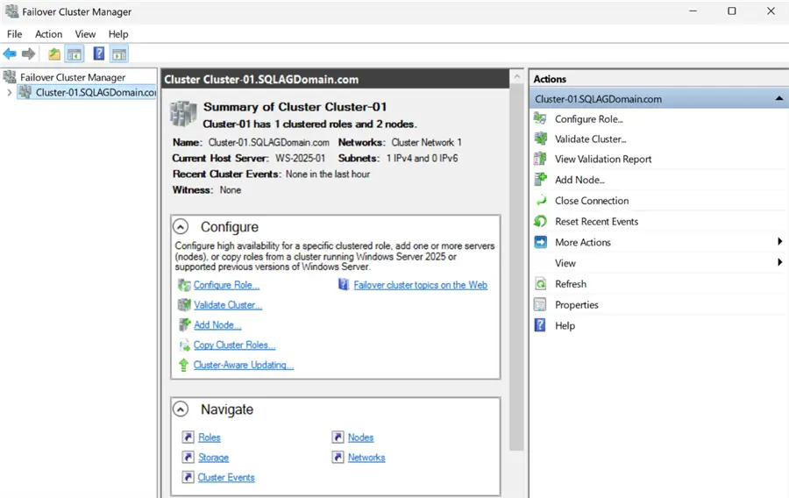This screenshot has height=498, width=789.
Task: Open the View menu in menu bar
Action: pyautogui.click(x=85, y=34)
